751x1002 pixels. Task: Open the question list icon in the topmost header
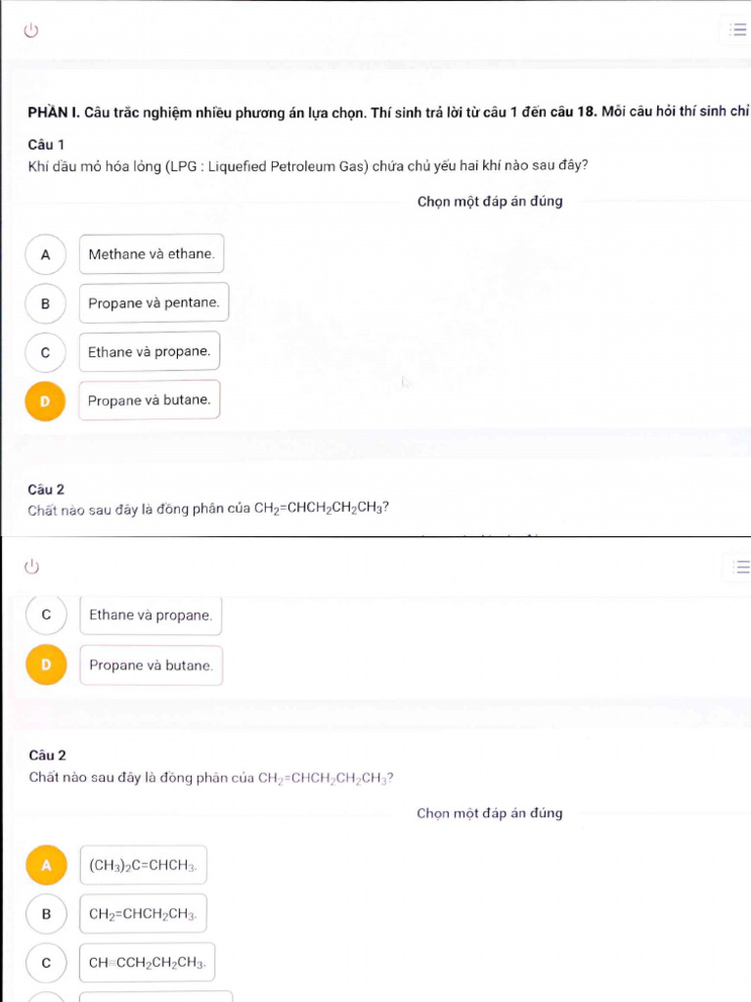click(737, 30)
